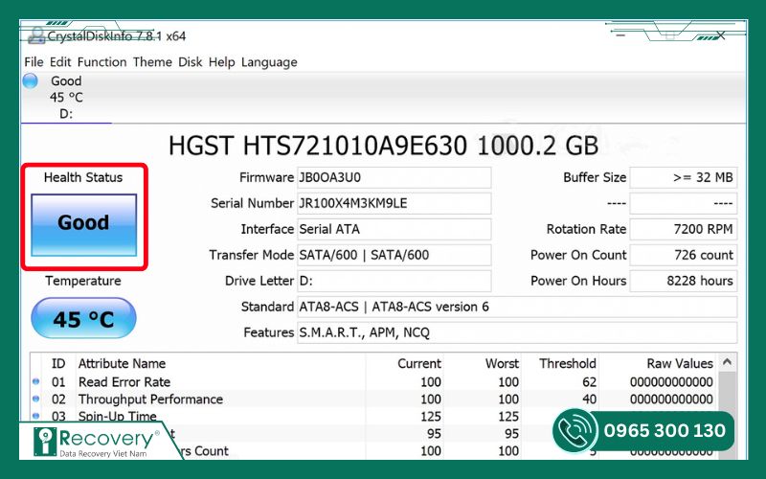Click the Raw Values column header
This screenshot has height=479, width=766.
click(x=680, y=364)
